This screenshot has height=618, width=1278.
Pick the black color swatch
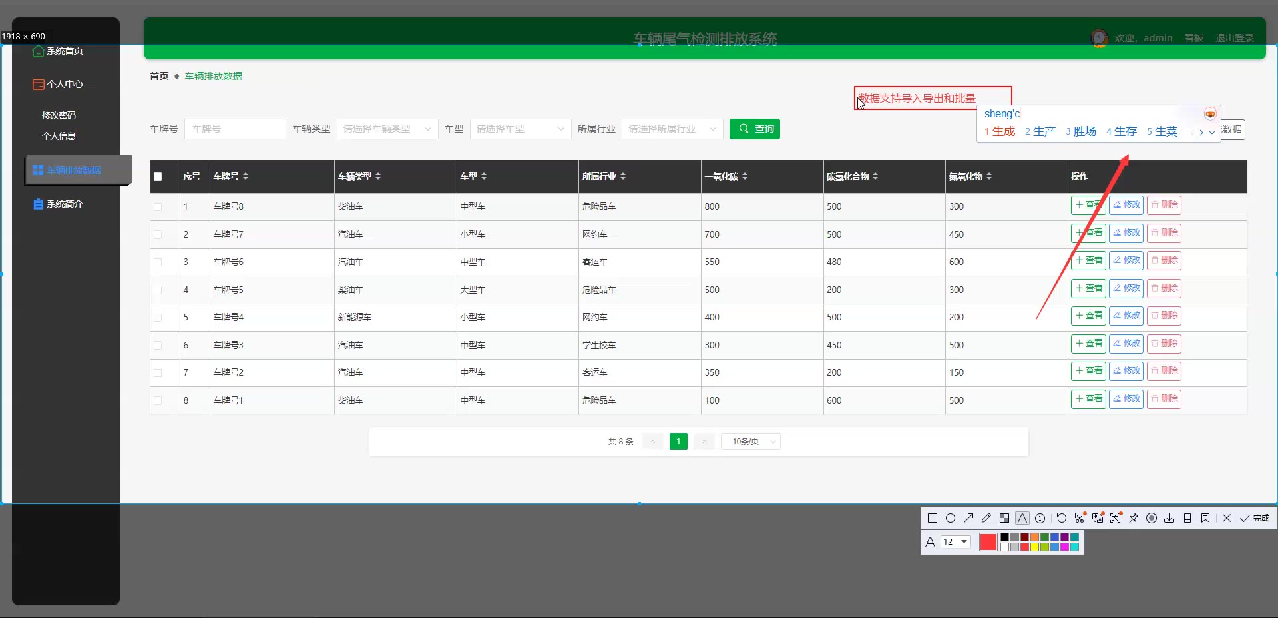click(1004, 537)
